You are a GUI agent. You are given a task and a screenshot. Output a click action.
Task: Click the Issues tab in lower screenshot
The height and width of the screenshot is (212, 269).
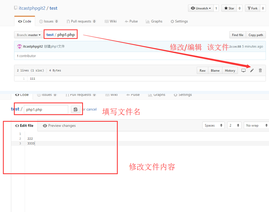tap(47, 95)
